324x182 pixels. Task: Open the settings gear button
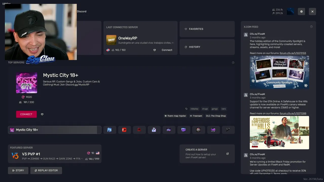pyautogui.click(x=301, y=11)
